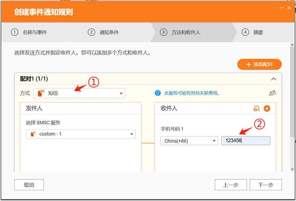The width and height of the screenshot is (296, 201).
Task: Click the custom - 1 service icon
Action: coord(33,134)
